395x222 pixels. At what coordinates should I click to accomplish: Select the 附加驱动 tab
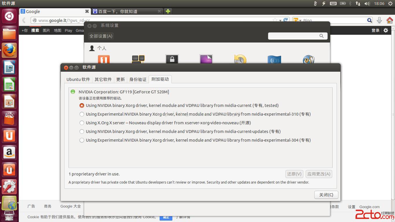(x=160, y=79)
